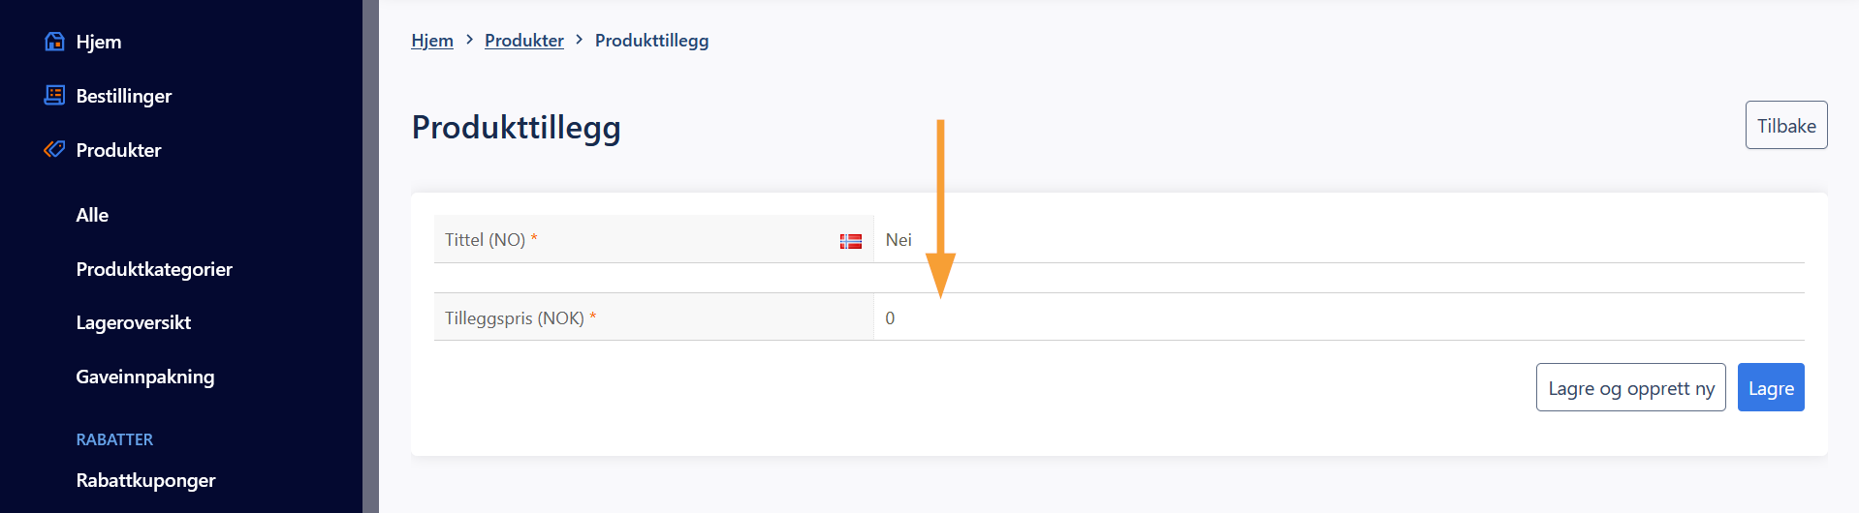This screenshot has height=513, width=1859.
Task: Go to Produktkategorier submenu item
Action: (154, 269)
